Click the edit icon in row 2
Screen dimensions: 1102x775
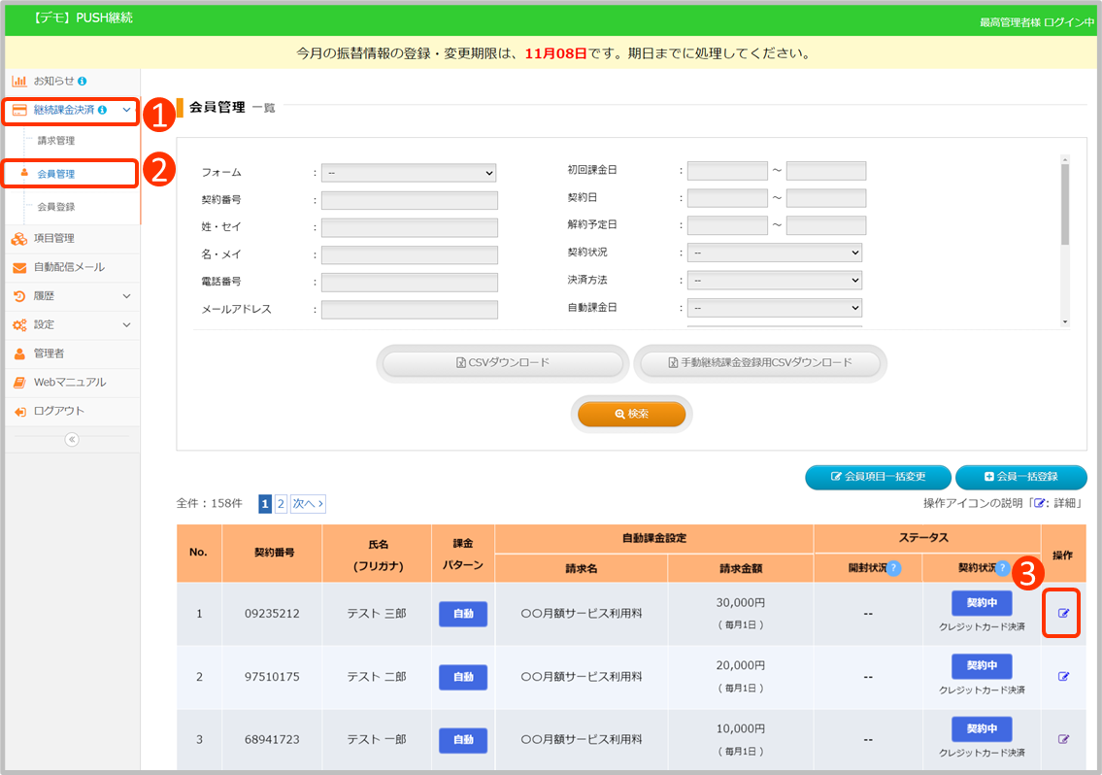pos(1063,676)
